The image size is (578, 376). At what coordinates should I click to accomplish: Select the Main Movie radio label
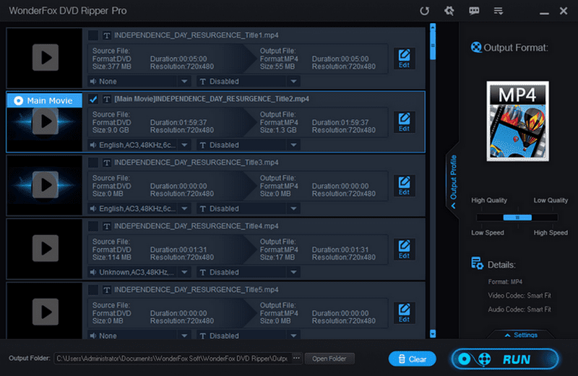tap(44, 101)
